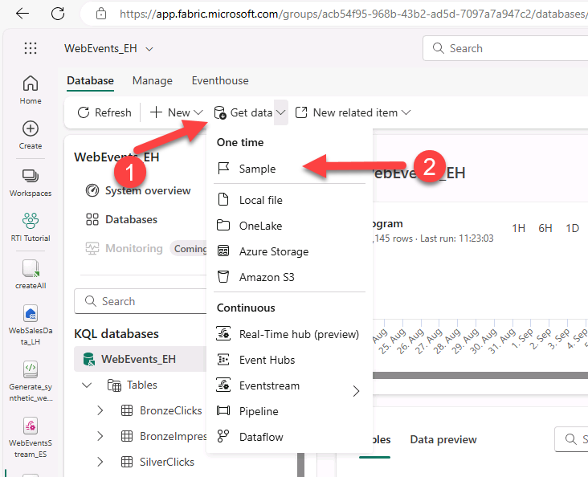Switch to the Eventhouse tab
This screenshot has width=588, height=477.
coord(219,80)
